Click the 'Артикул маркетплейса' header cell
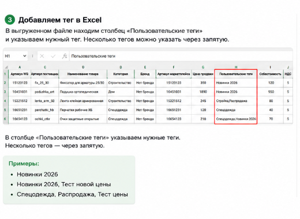 [174, 74]
